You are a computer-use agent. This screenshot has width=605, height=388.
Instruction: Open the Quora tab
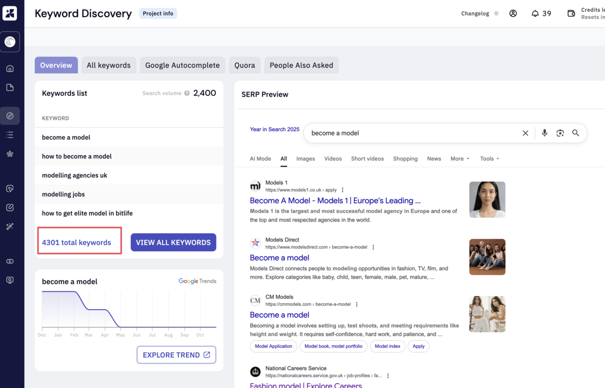(x=245, y=65)
